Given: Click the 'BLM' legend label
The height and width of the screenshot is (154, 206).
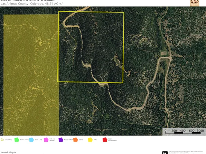Looking at the screenshot, I should (x=95, y=140).
